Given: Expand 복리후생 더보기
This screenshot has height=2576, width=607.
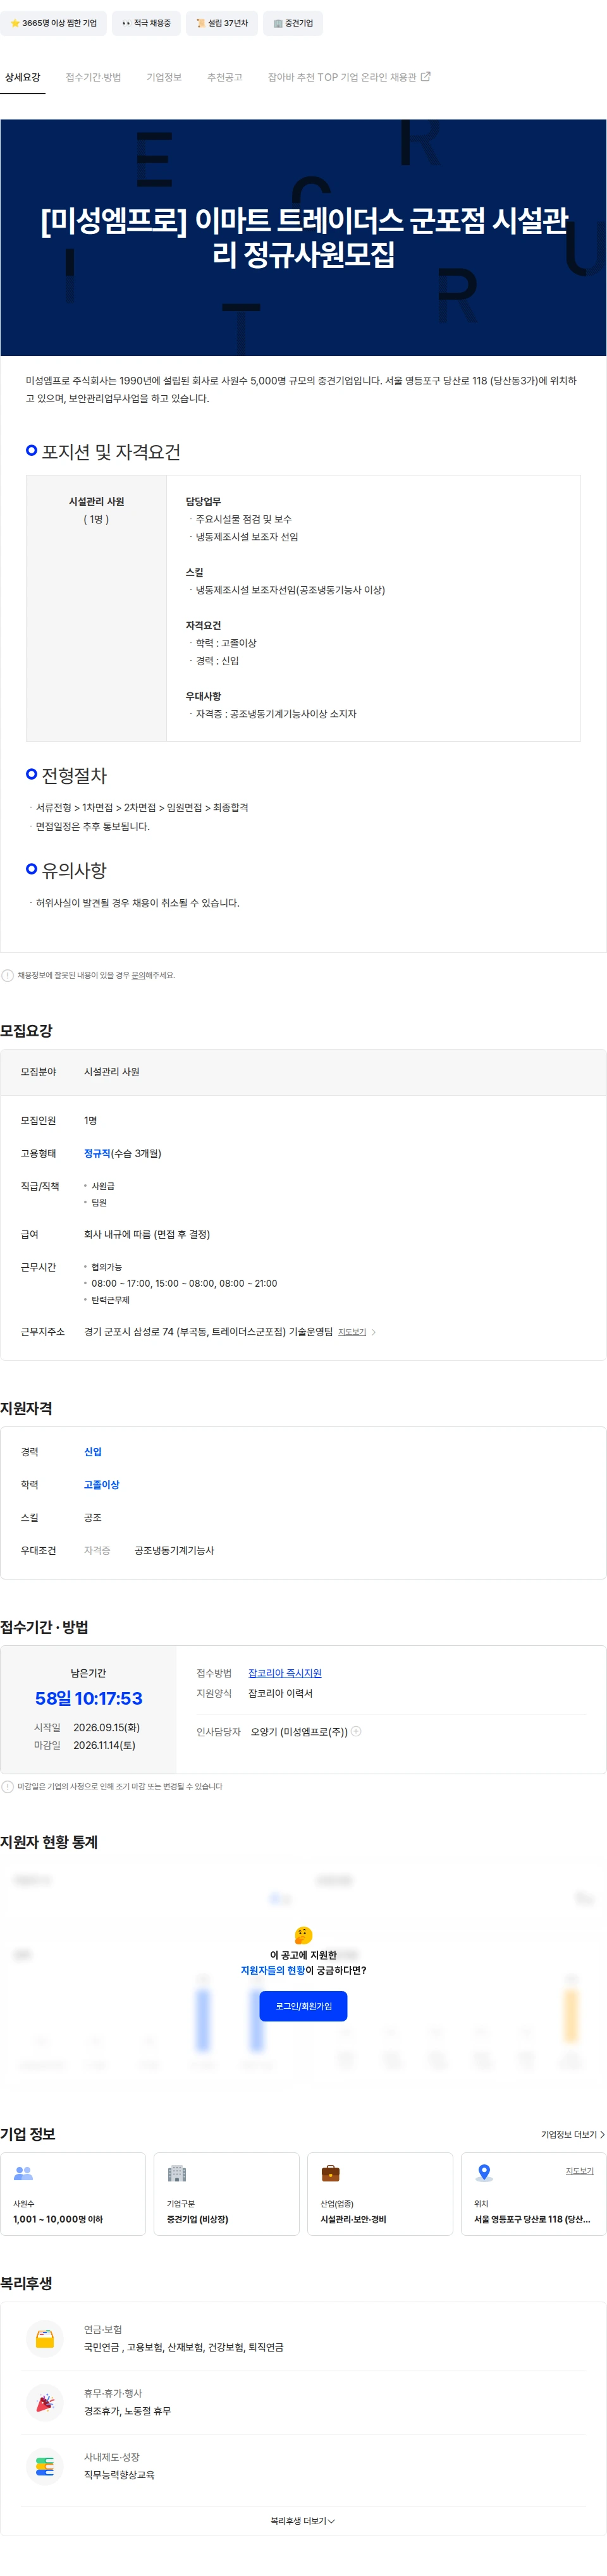Looking at the screenshot, I should click(x=303, y=2521).
